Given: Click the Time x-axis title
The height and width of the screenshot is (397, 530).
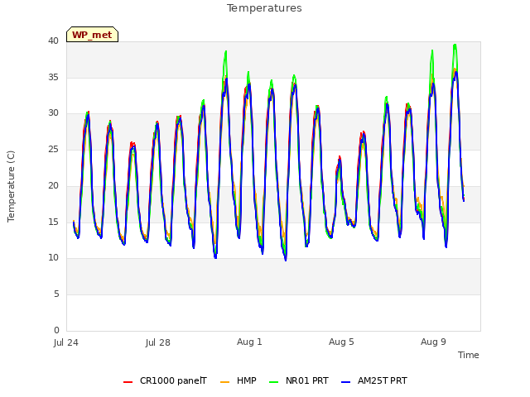Looking at the screenshot, I should (469, 355).
